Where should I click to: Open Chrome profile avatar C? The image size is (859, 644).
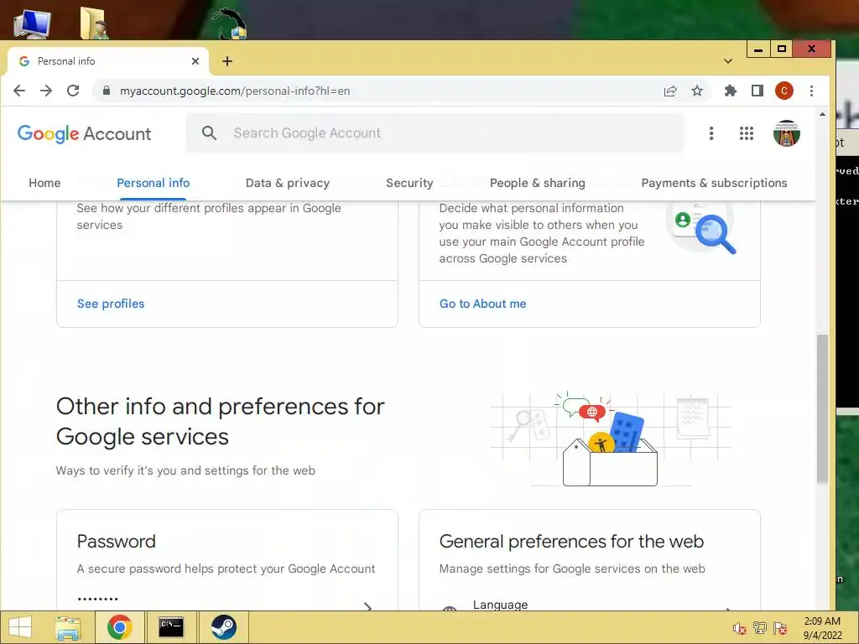click(x=784, y=91)
